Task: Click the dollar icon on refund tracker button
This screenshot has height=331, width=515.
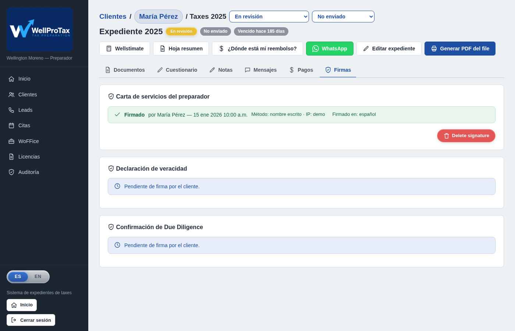Action: (x=221, y=49)
